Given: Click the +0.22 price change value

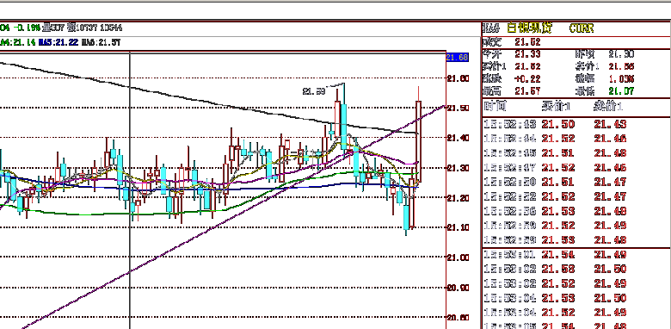Looking at the screenshot, I should point(527,79).
